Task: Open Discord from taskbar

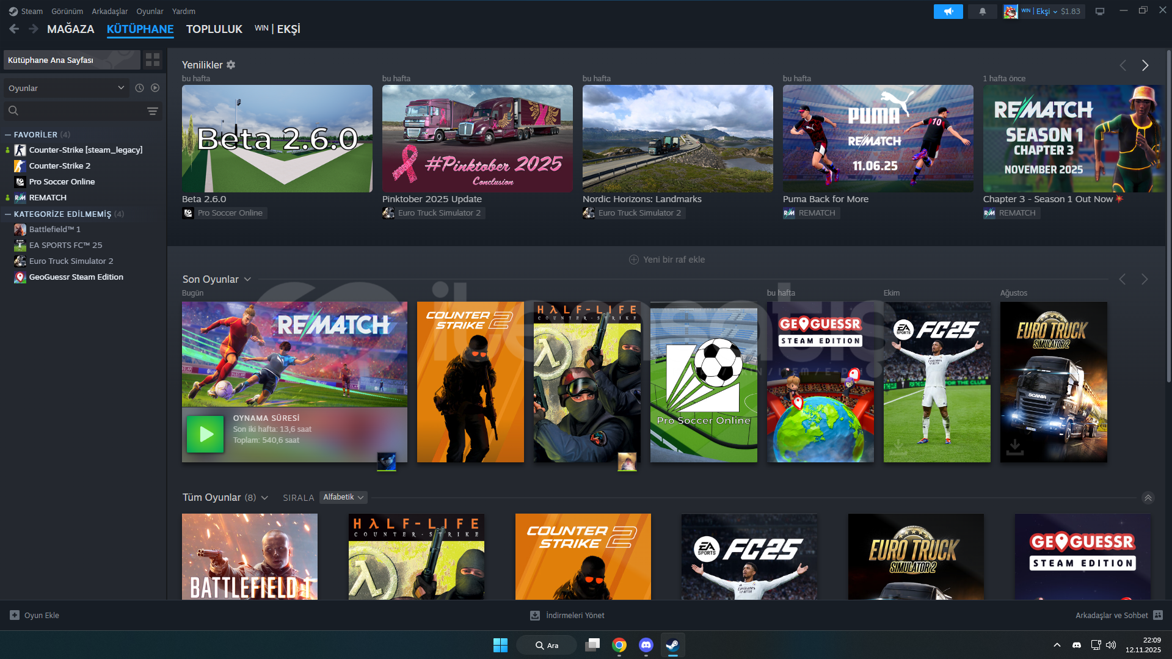Action: 646,645
